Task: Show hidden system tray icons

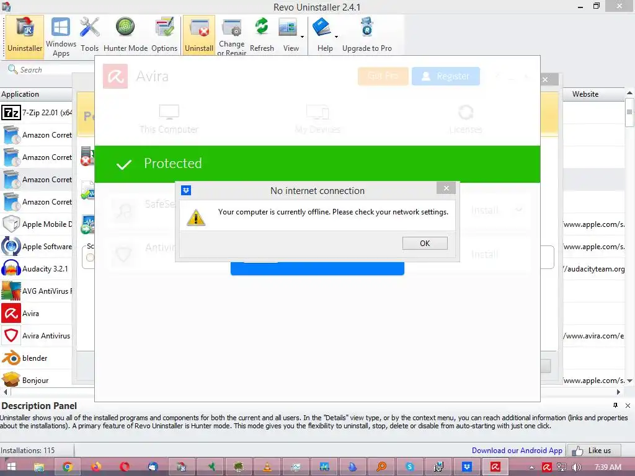Action: [x=531, y=467]
